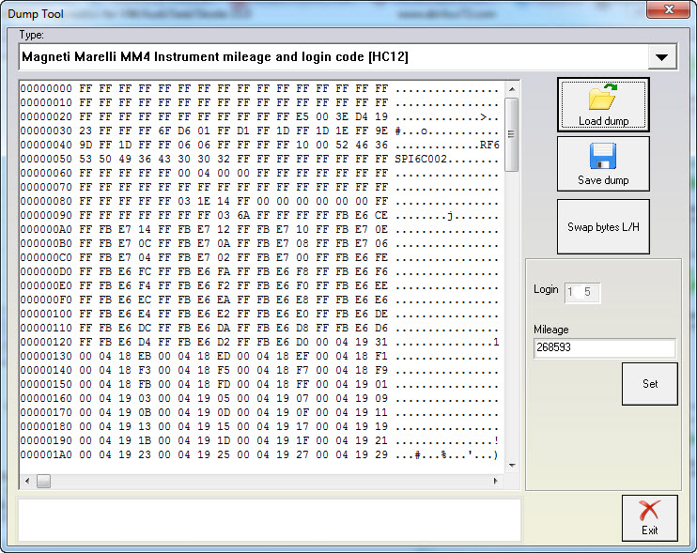Screen dimensions: 697x553
Task: Click hex address 00000020
Action: click(46, 116)
